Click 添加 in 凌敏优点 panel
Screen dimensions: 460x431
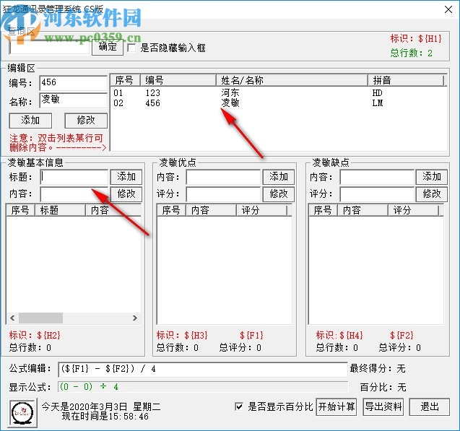[279, 177]
